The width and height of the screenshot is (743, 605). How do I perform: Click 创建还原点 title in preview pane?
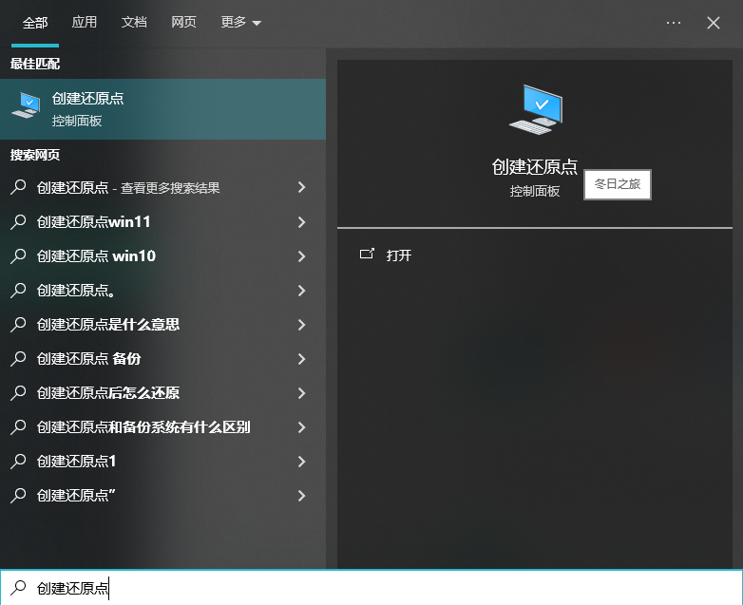click(535, 167)
